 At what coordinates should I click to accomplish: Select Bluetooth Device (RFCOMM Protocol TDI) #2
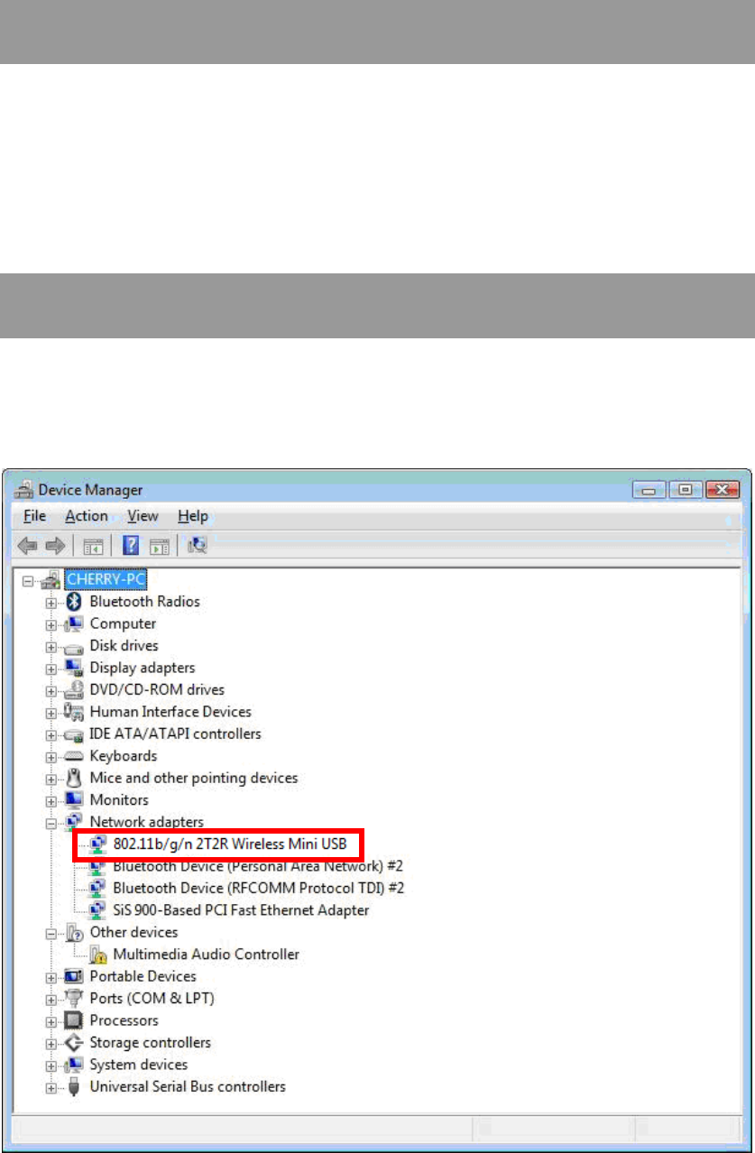coord(259,888)
